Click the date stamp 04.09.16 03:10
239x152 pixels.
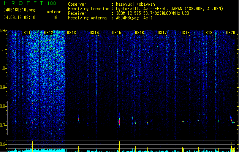click(x=19, y=17)
